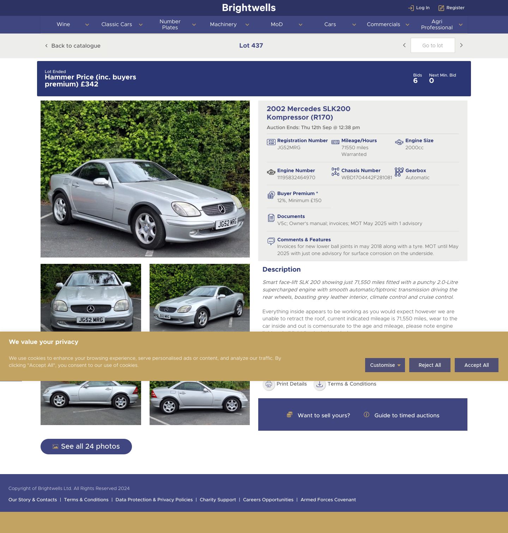This screenshot has height=533, width=508.
Task: Click the Gearbox icon
Action: click(x=399, y=172)
